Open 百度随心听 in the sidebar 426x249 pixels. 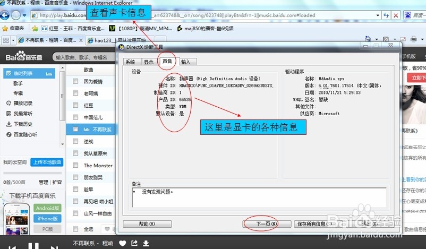pyautogui.click(x=21, y=134)
